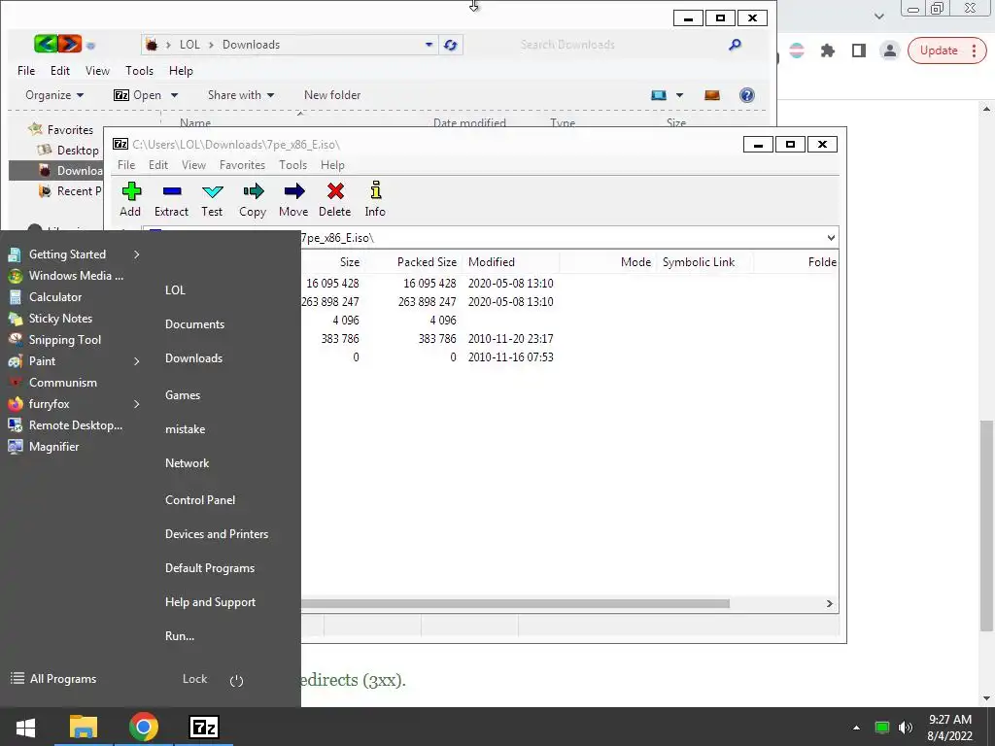Open the Explorer View menu

click(98, 70)
